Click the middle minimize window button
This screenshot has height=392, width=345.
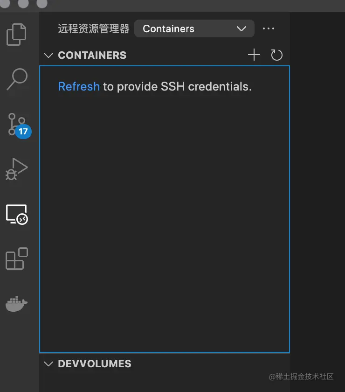[23, 3]
